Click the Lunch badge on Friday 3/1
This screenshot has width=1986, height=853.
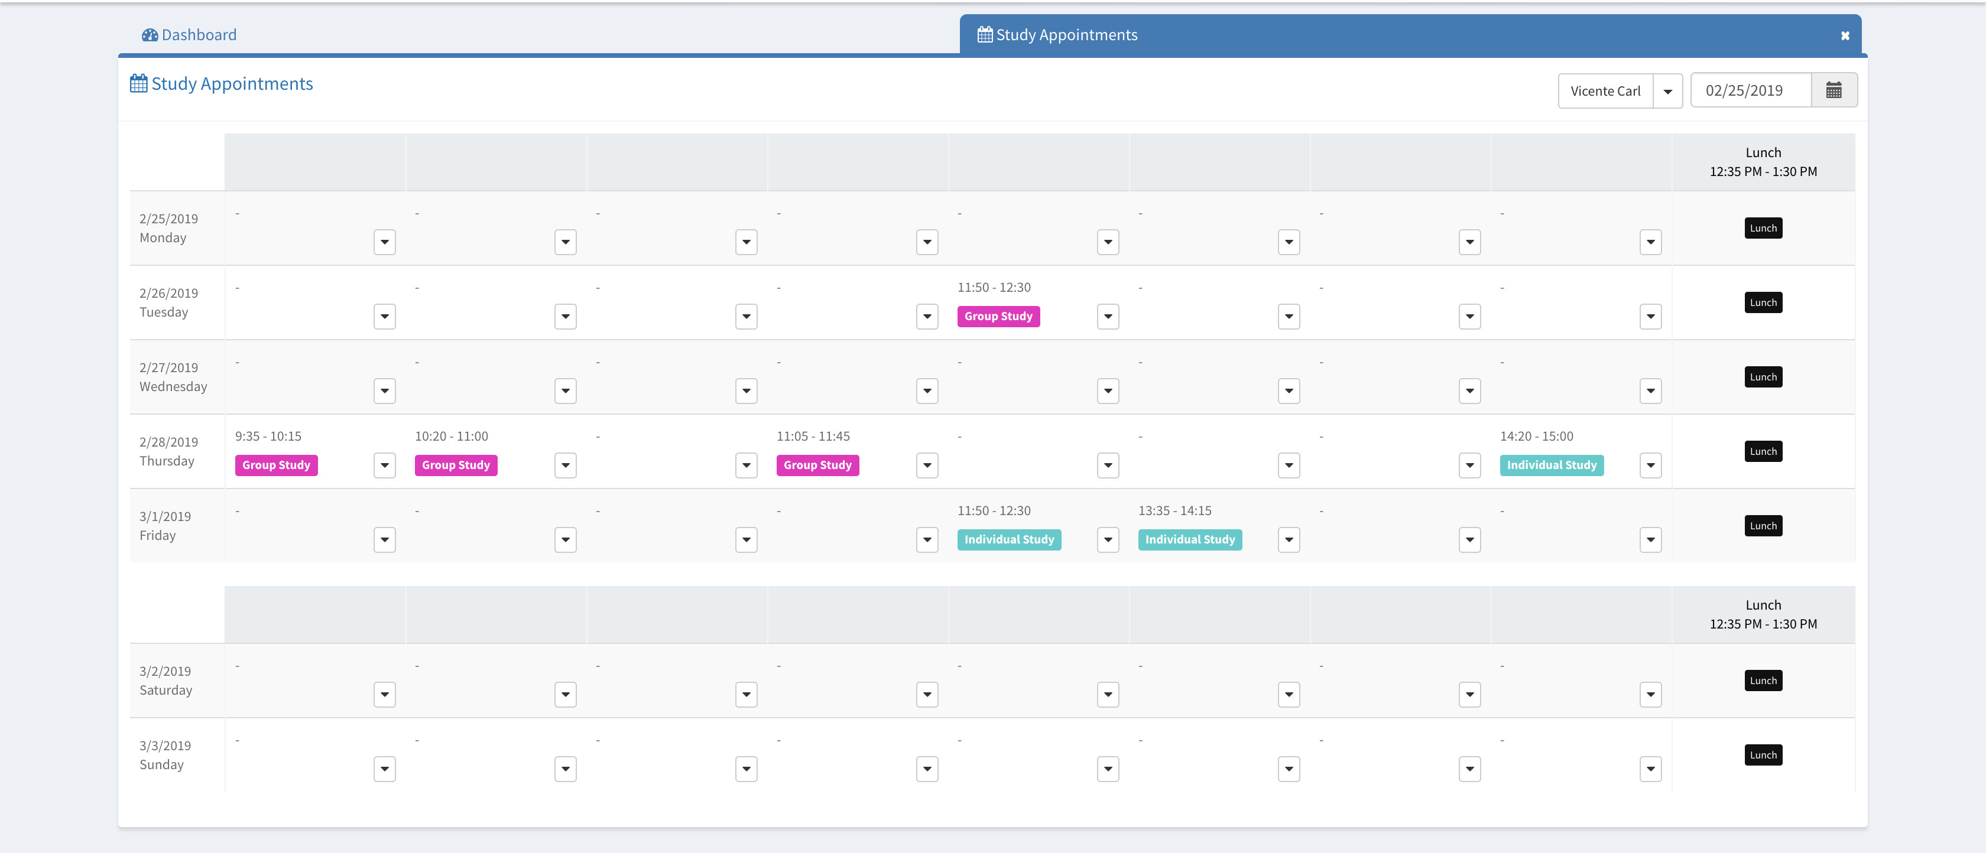click(1763, 526)
